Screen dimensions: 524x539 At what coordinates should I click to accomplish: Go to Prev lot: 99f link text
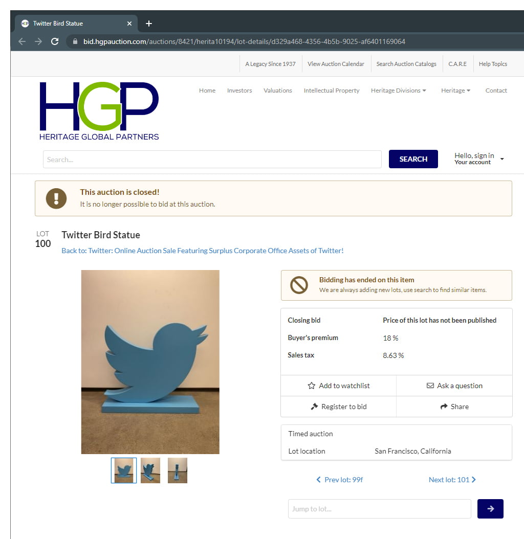coord(344,480)
